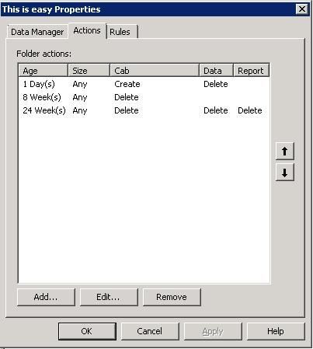Image resolution: width=313 pixels, height=349 pixels.
Task: Click Any size in 24 Week(s) row
Action: [80, 110]
